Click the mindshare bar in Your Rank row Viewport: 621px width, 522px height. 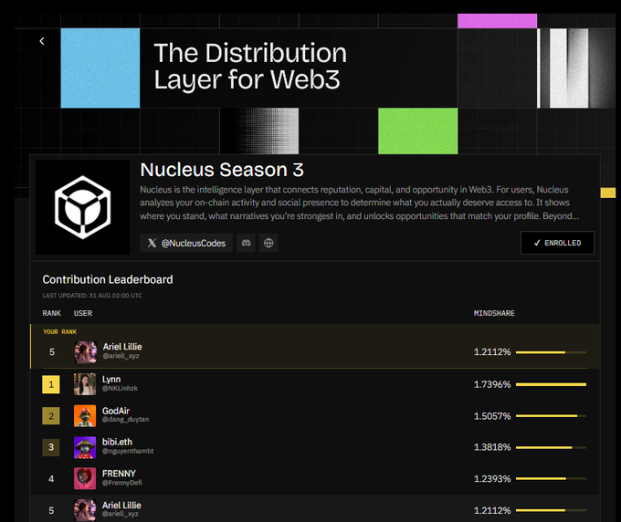click(x=551, y=352)
